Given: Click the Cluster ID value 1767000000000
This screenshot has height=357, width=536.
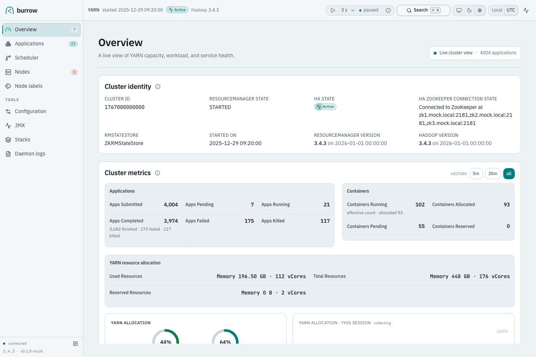Looking at the screenshot, I should coord(125,107).
